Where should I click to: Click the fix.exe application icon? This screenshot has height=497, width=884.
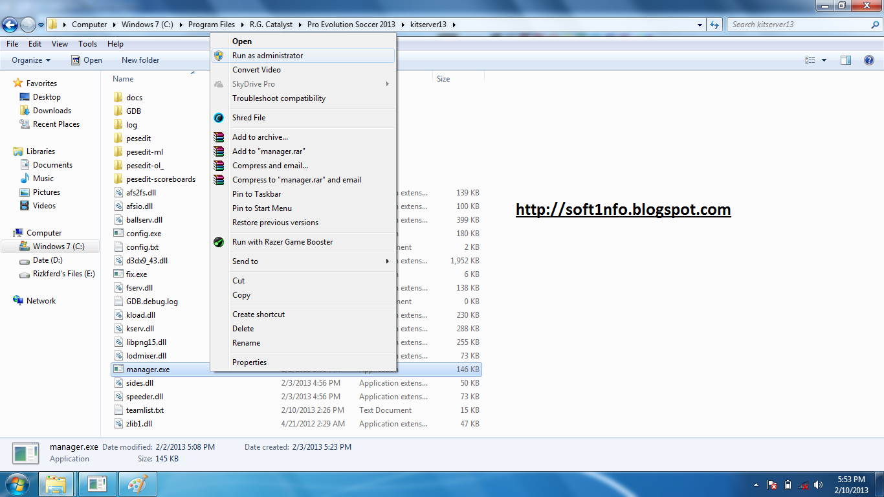click(x=118, y=274)
